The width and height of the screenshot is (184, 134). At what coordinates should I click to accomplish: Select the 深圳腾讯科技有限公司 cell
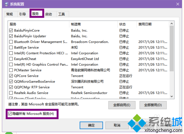[87, 82]
